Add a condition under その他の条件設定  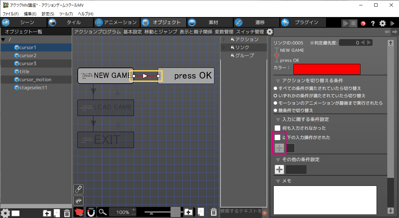point(279,170)
